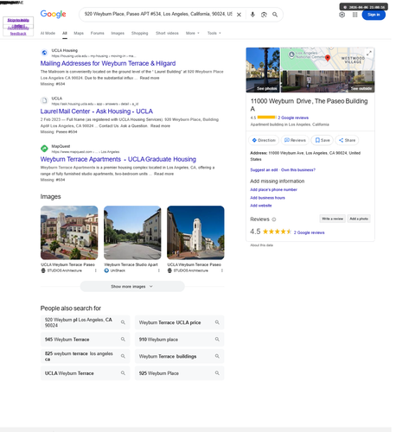
Task: Click search icon beside UCLA Weyburn Terrace
Action: coord(123,373)
